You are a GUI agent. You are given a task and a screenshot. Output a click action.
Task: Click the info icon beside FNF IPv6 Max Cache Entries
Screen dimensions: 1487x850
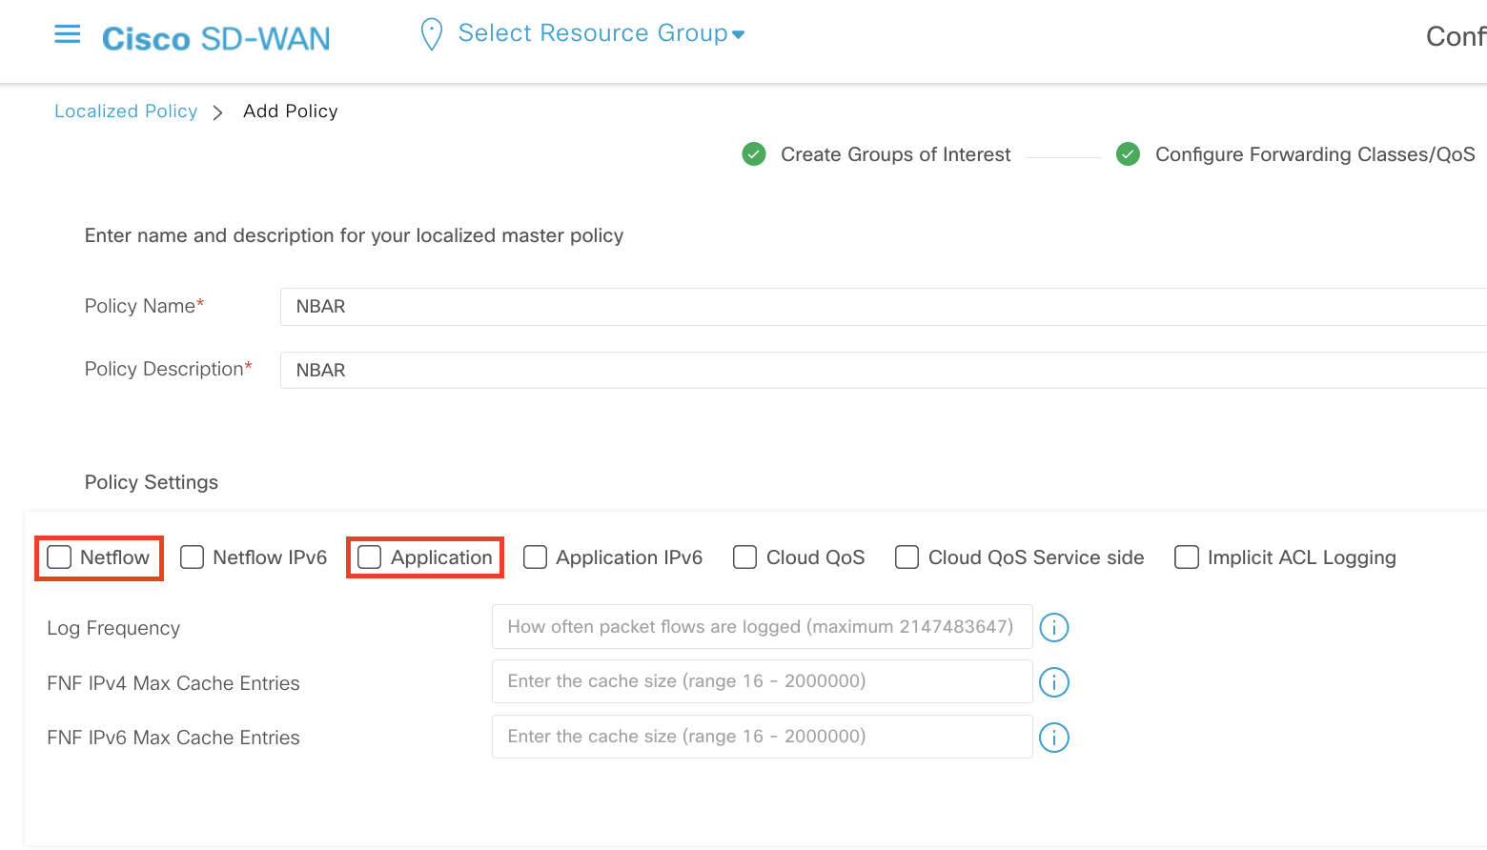pos(1053,737)
